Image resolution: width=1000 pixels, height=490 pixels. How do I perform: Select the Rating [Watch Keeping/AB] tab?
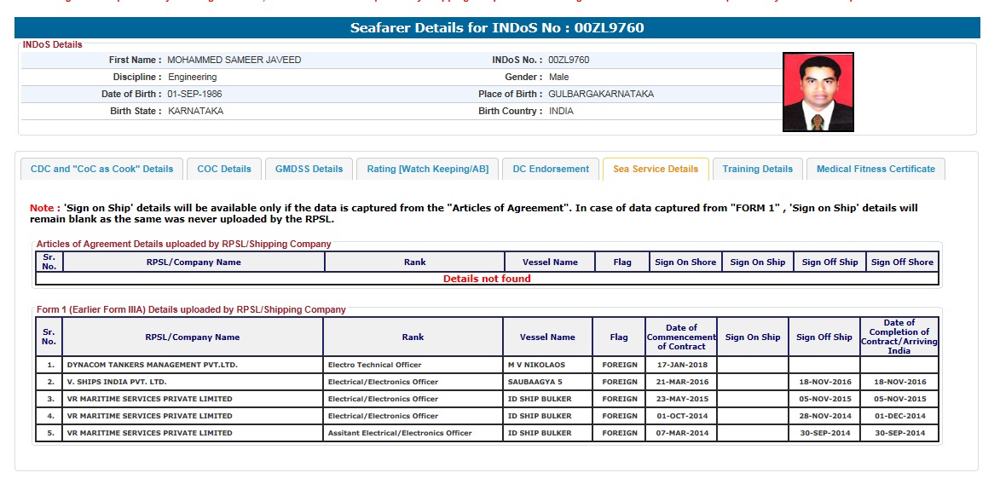coord(427,169)
